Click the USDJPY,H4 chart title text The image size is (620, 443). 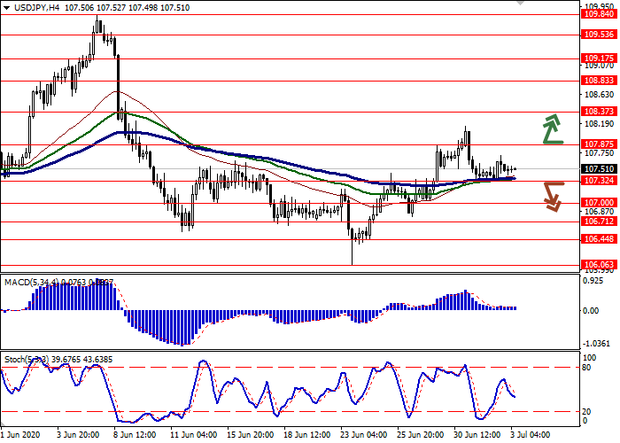(x=36, y=8)
